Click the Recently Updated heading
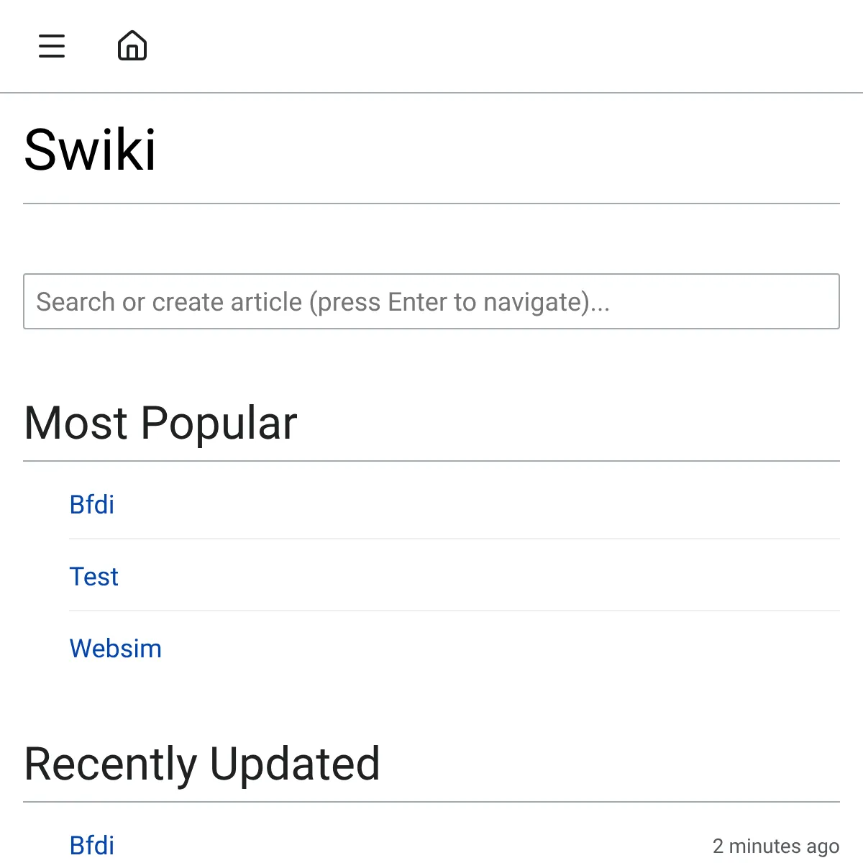 tap(202, 764)
